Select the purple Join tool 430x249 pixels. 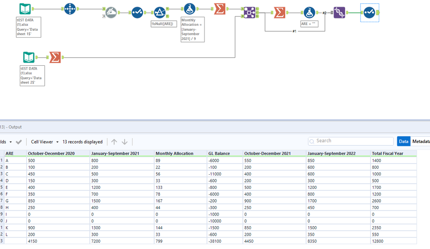click(x=250, y=12)
